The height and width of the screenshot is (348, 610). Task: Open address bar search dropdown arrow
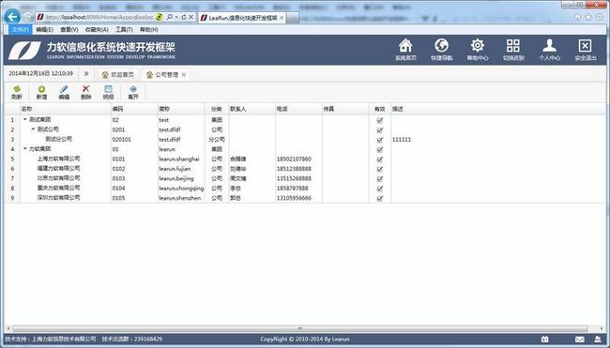(176, 17)
